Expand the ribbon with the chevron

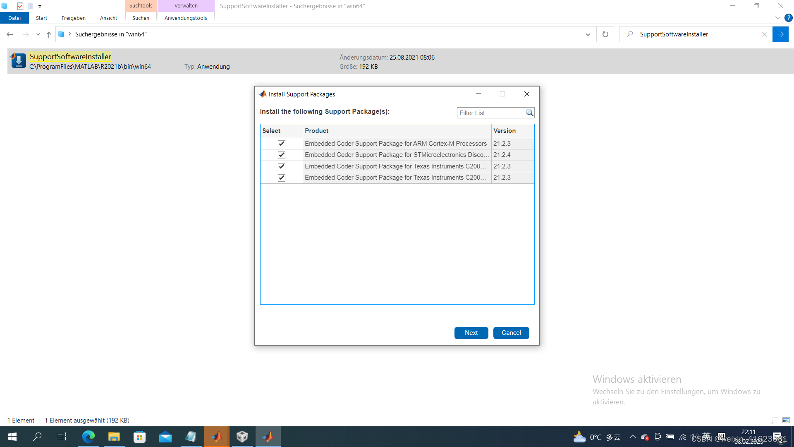pyautogui.click(x=777, y=18)
